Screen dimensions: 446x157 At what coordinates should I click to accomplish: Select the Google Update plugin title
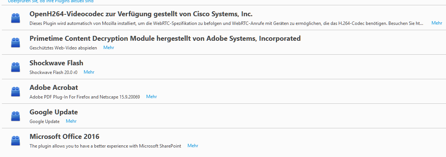tap(53, 112)
